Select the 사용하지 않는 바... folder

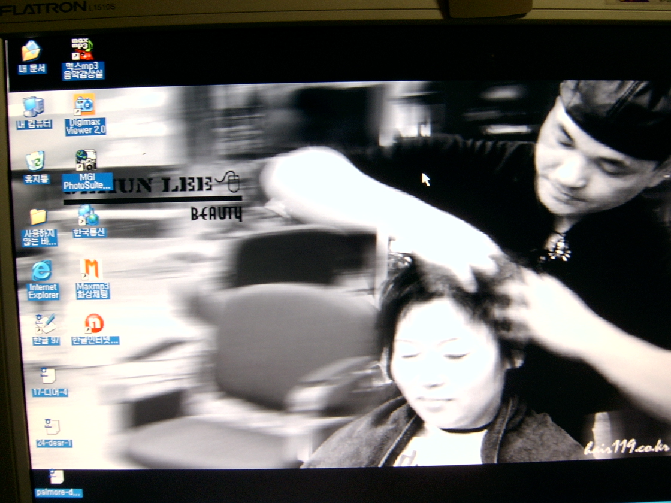pos(38,217)
